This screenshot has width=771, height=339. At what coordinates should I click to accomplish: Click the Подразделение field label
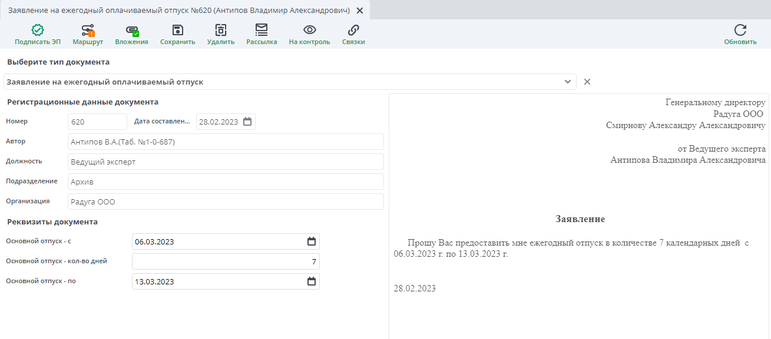(32, 181)
